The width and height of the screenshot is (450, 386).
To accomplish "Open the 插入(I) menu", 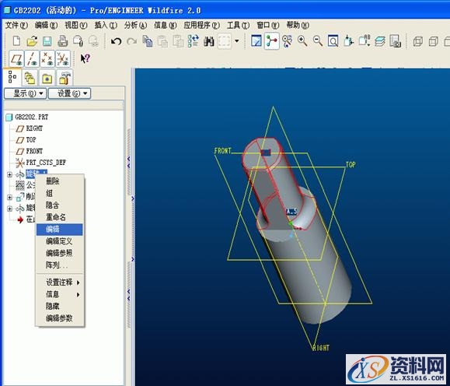I will pos(106,26).
